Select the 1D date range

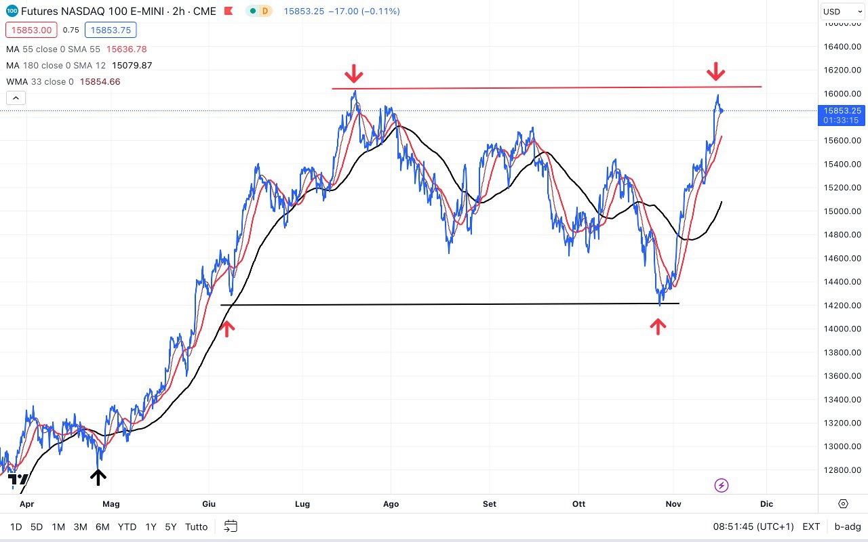(16, 526)
